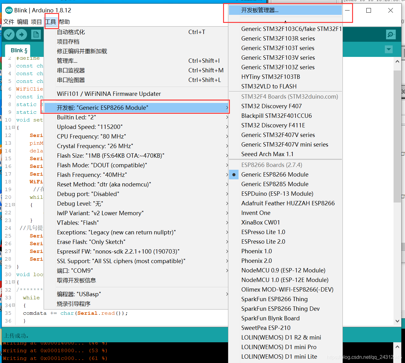Expand the Flash Mode DOUT submenu
405x363 pixels.
pos(136,165)
